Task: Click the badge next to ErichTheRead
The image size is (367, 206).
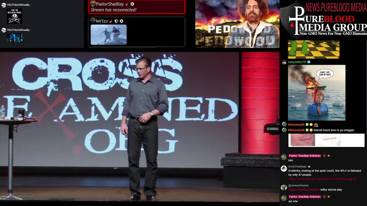Action: [309, 167]
